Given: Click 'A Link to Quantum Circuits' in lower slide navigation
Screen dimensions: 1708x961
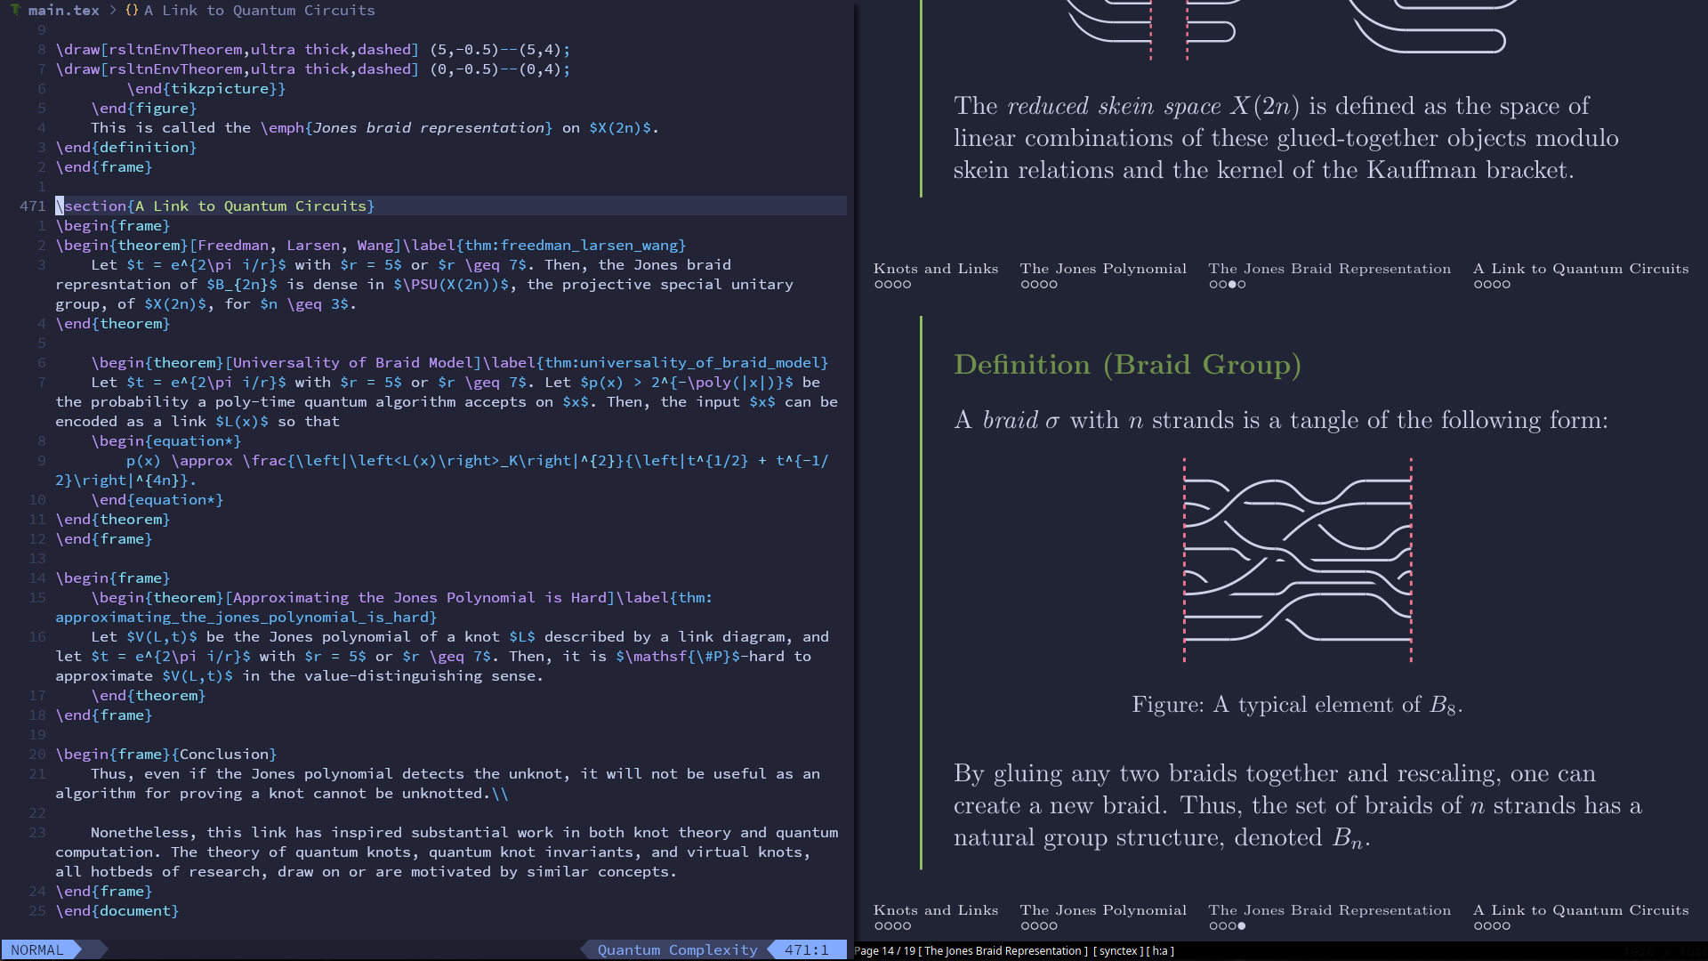Looking at the screenshot, I should click(x=1580, y=910).
